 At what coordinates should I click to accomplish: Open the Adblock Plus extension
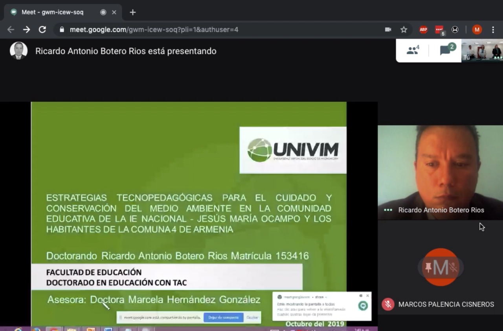coord(423,29)
